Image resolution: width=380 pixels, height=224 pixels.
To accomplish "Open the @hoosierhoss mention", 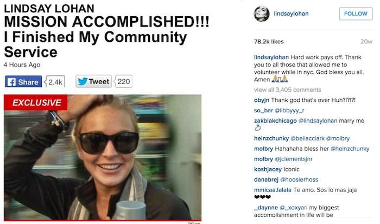I will [299, 180].
